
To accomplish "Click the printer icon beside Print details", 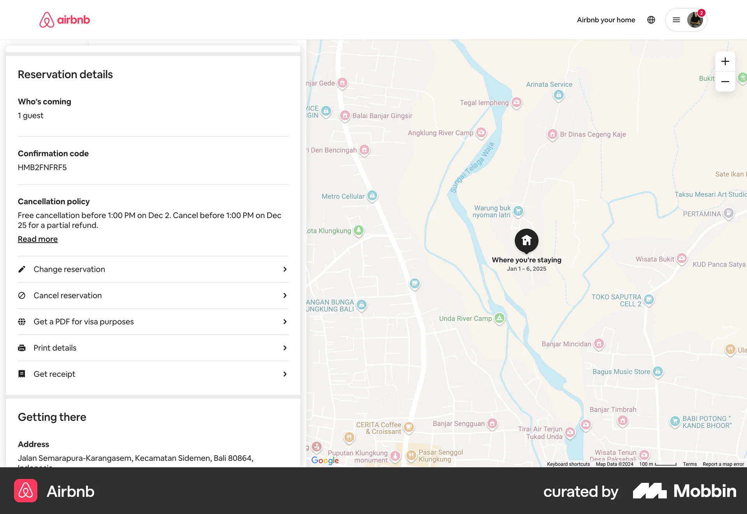I will coord(22,348).
